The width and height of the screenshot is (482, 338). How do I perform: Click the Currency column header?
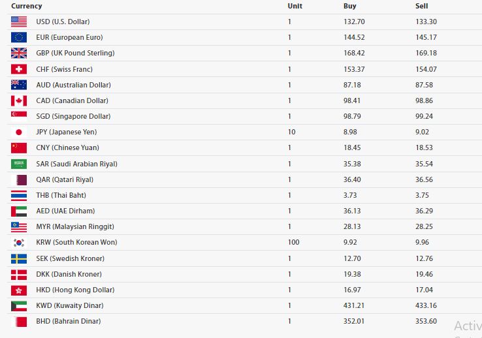click(x=26, y=6)
